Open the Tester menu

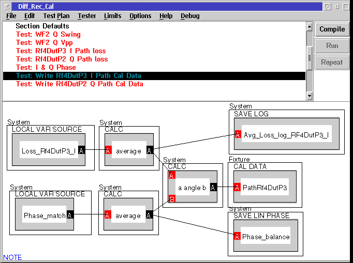point(86,16)
